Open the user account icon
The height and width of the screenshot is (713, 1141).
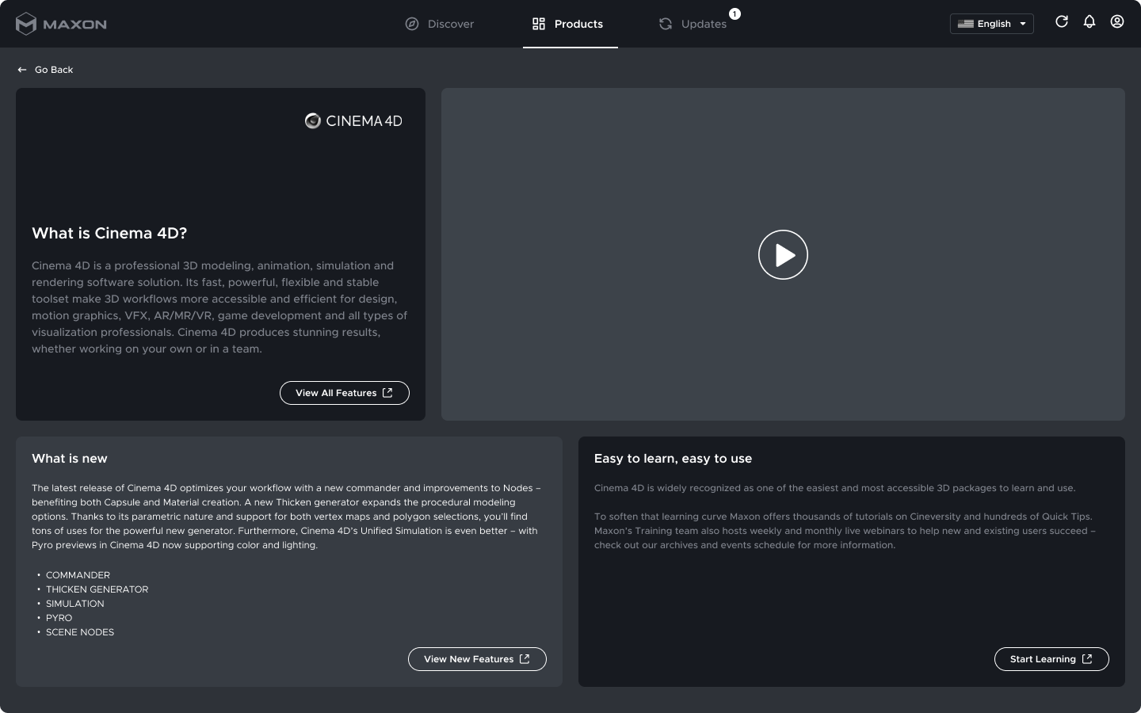pyautogui.click(x=1117, y=21)
